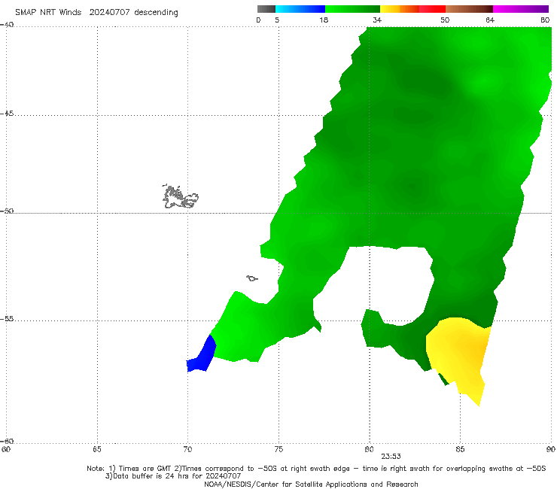The height and width of the screenshot is (489, 557).
Task: Click the color bar label '34'
Action: coord(377,20)
